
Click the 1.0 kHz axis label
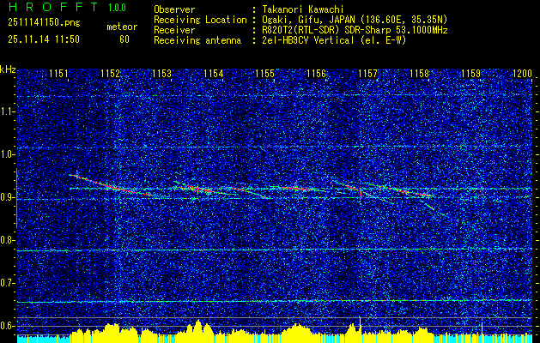[7, 154]
